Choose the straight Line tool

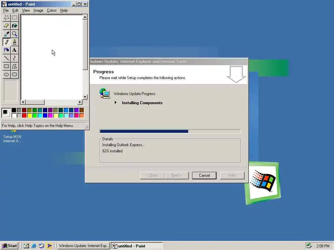point(7,58)
